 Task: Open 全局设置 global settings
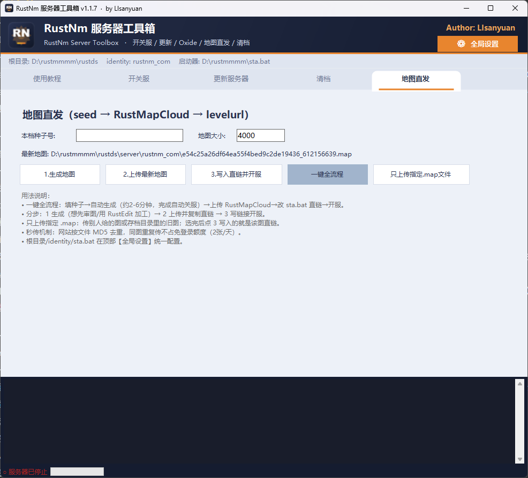(x=477, y=44)
